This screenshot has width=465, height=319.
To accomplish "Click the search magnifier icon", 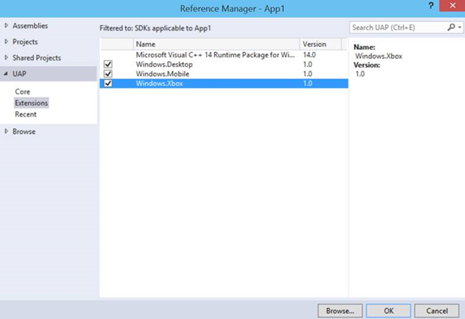I will click(x=451, y=28).
